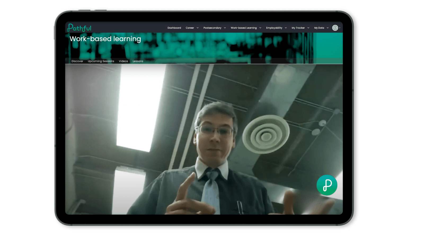This screenshot has width=424, height=238.
Task: Click the video of the man speaking
Action: coord(204,139)
